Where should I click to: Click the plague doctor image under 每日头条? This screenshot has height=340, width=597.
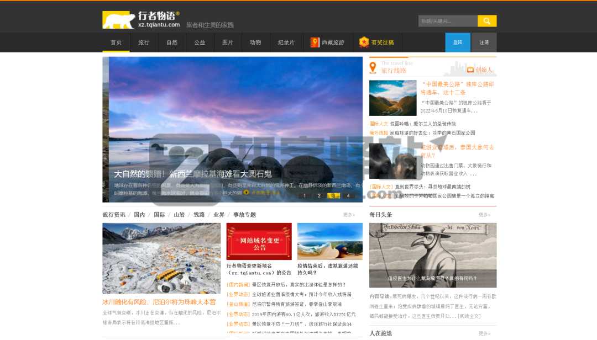pyautogui.click(x=433, y=254)
